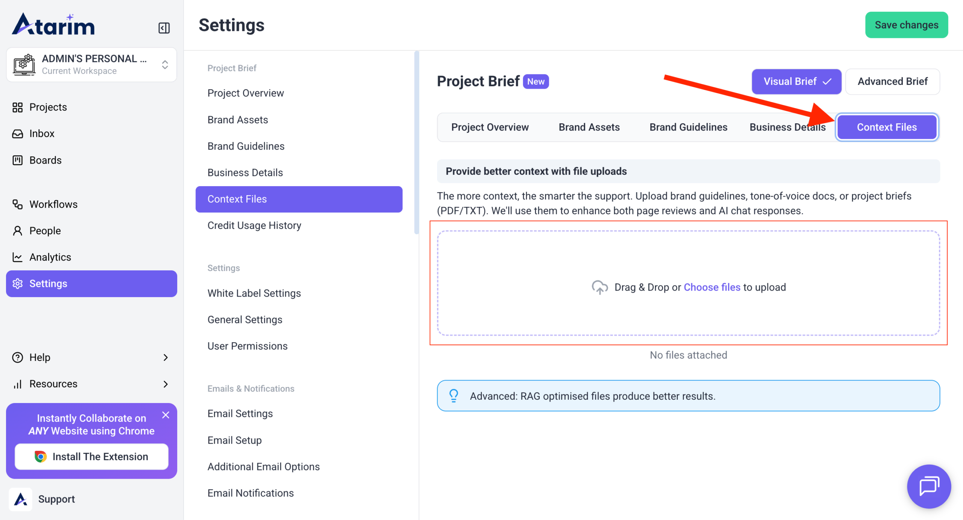
Task: Click the Boards kanban icon
Action: 17,160
